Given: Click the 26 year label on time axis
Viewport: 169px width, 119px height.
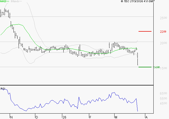Looking at the screenshot, I should click(64, 117).
